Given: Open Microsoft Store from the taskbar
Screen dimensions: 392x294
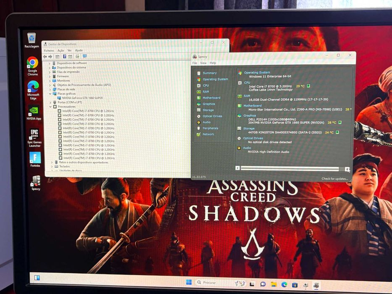Looking at the screenshot, I should (295, 285).
